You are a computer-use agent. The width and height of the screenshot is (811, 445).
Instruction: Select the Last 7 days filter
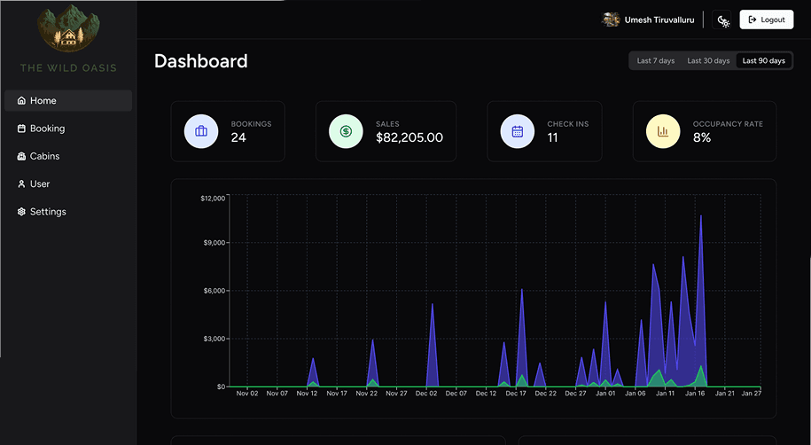coord(655,61)
